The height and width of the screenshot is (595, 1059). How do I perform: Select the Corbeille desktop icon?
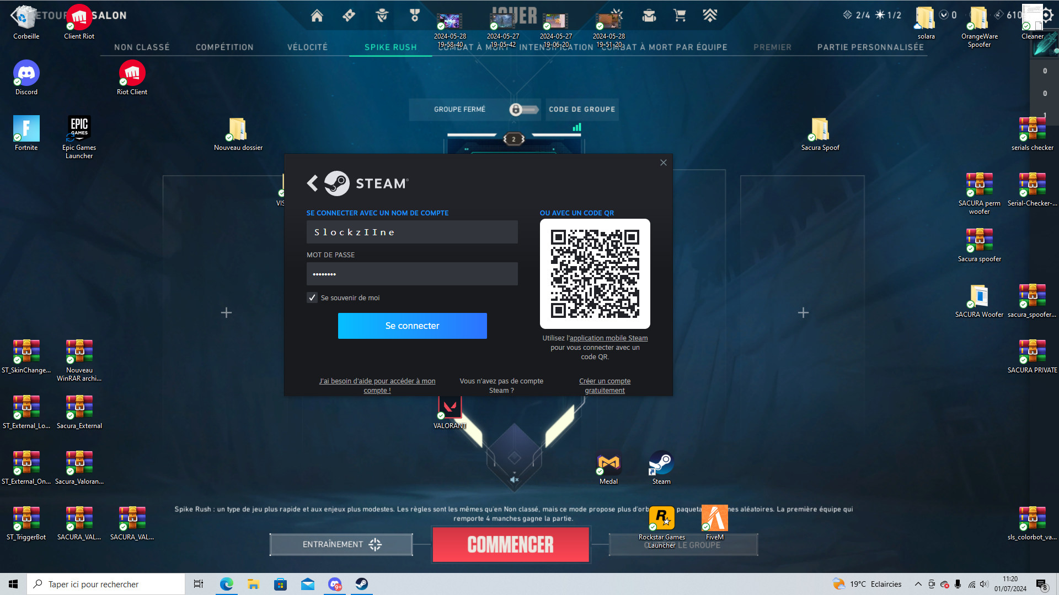[x=26, y=23]
